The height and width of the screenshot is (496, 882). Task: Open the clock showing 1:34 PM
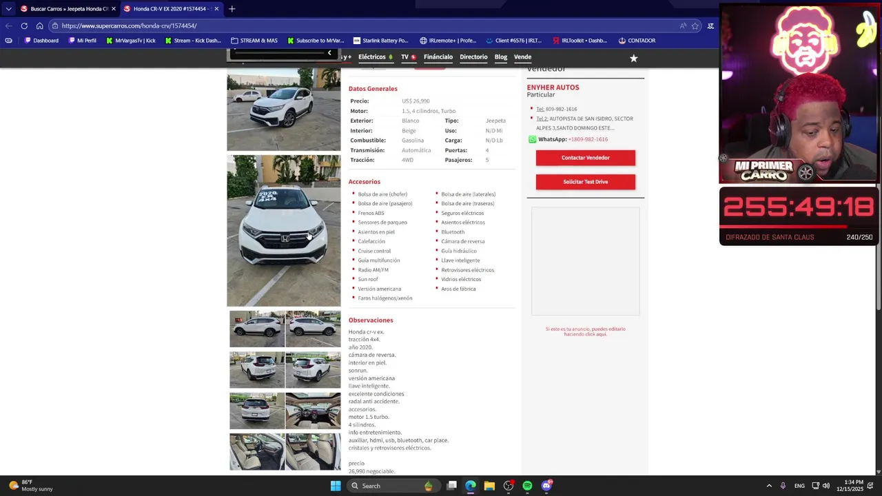point(850,486)
